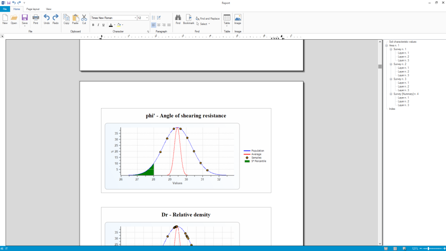
Task: Collapse the Survey n. 2 tree node
Action: [x=391, y=64]
